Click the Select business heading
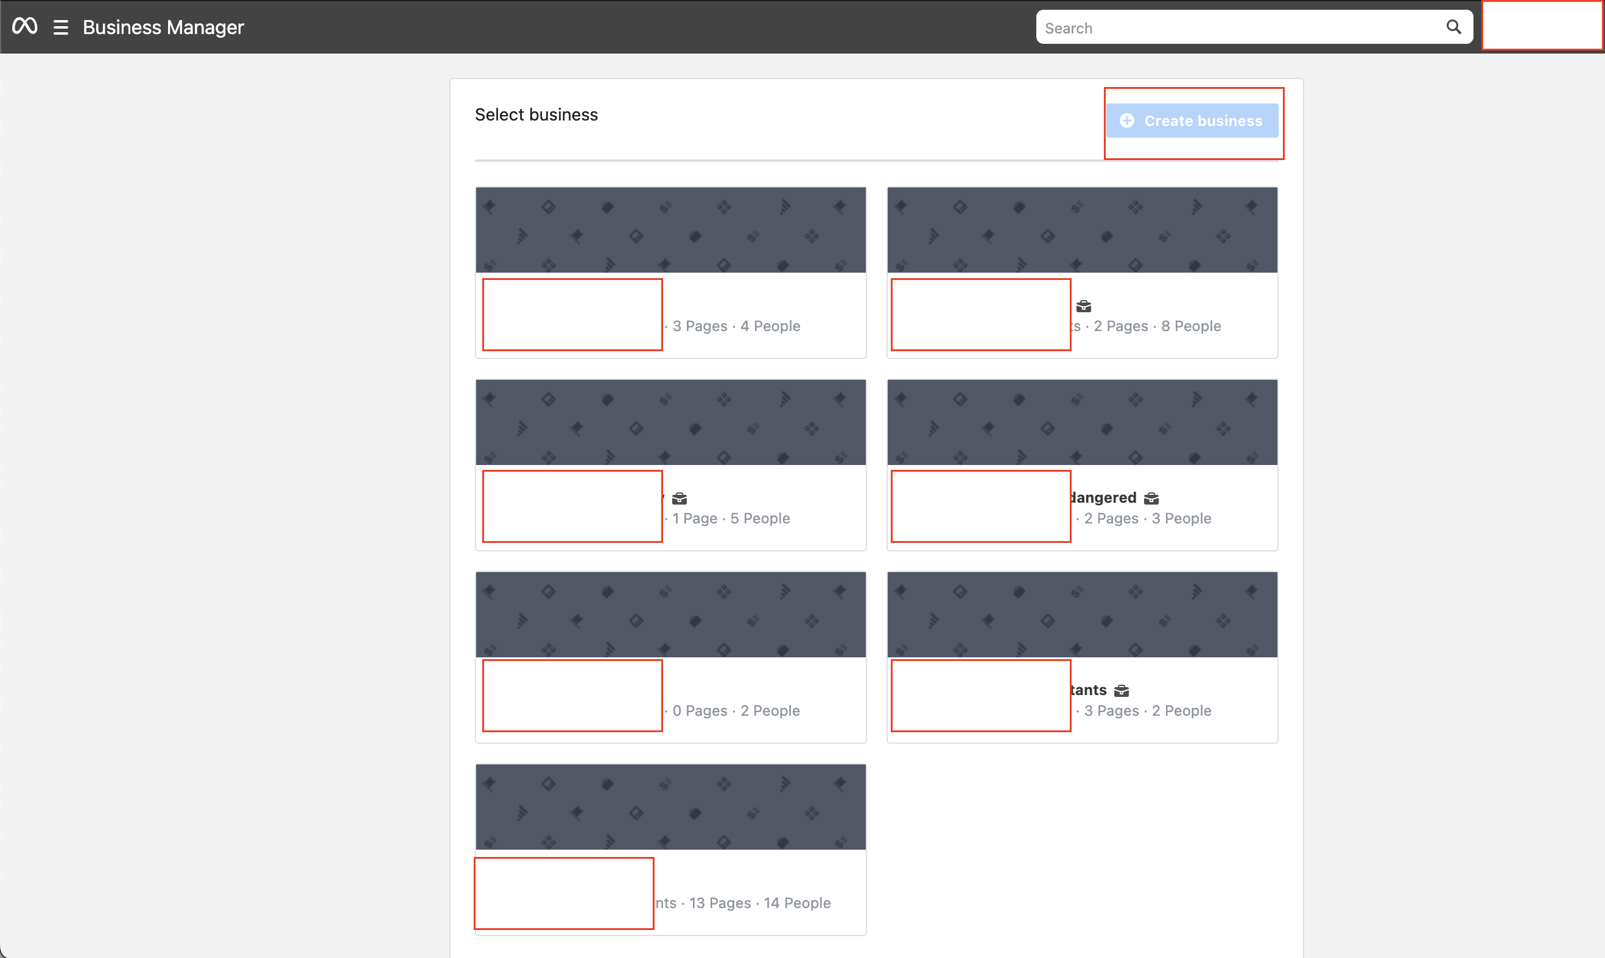This screenshot has width=1605, height=958. pos(536,114)
